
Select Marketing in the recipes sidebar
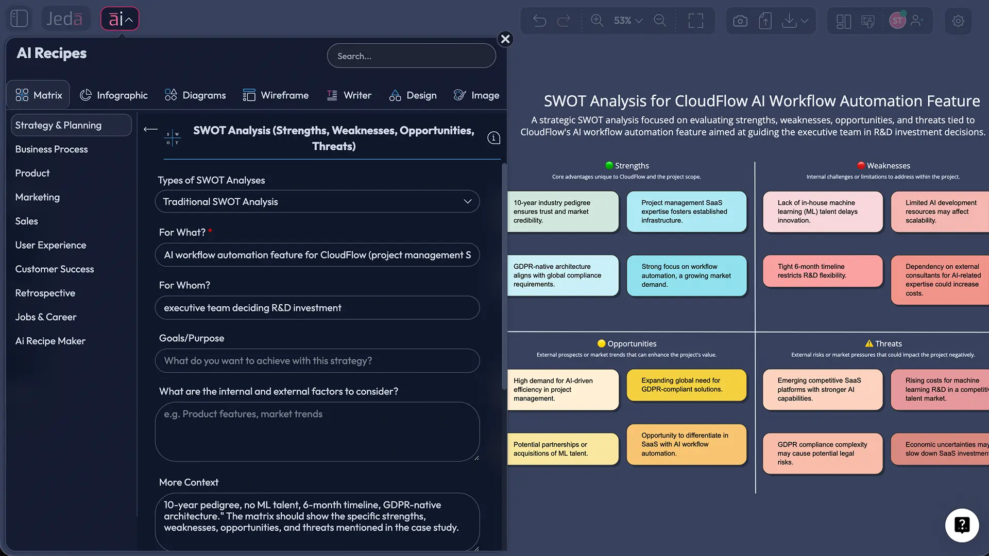pos(37,197)
